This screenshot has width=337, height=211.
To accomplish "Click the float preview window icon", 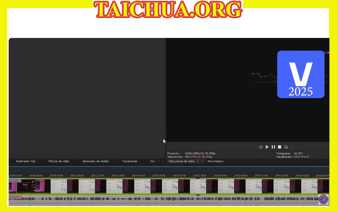I will tap(197, 161).
